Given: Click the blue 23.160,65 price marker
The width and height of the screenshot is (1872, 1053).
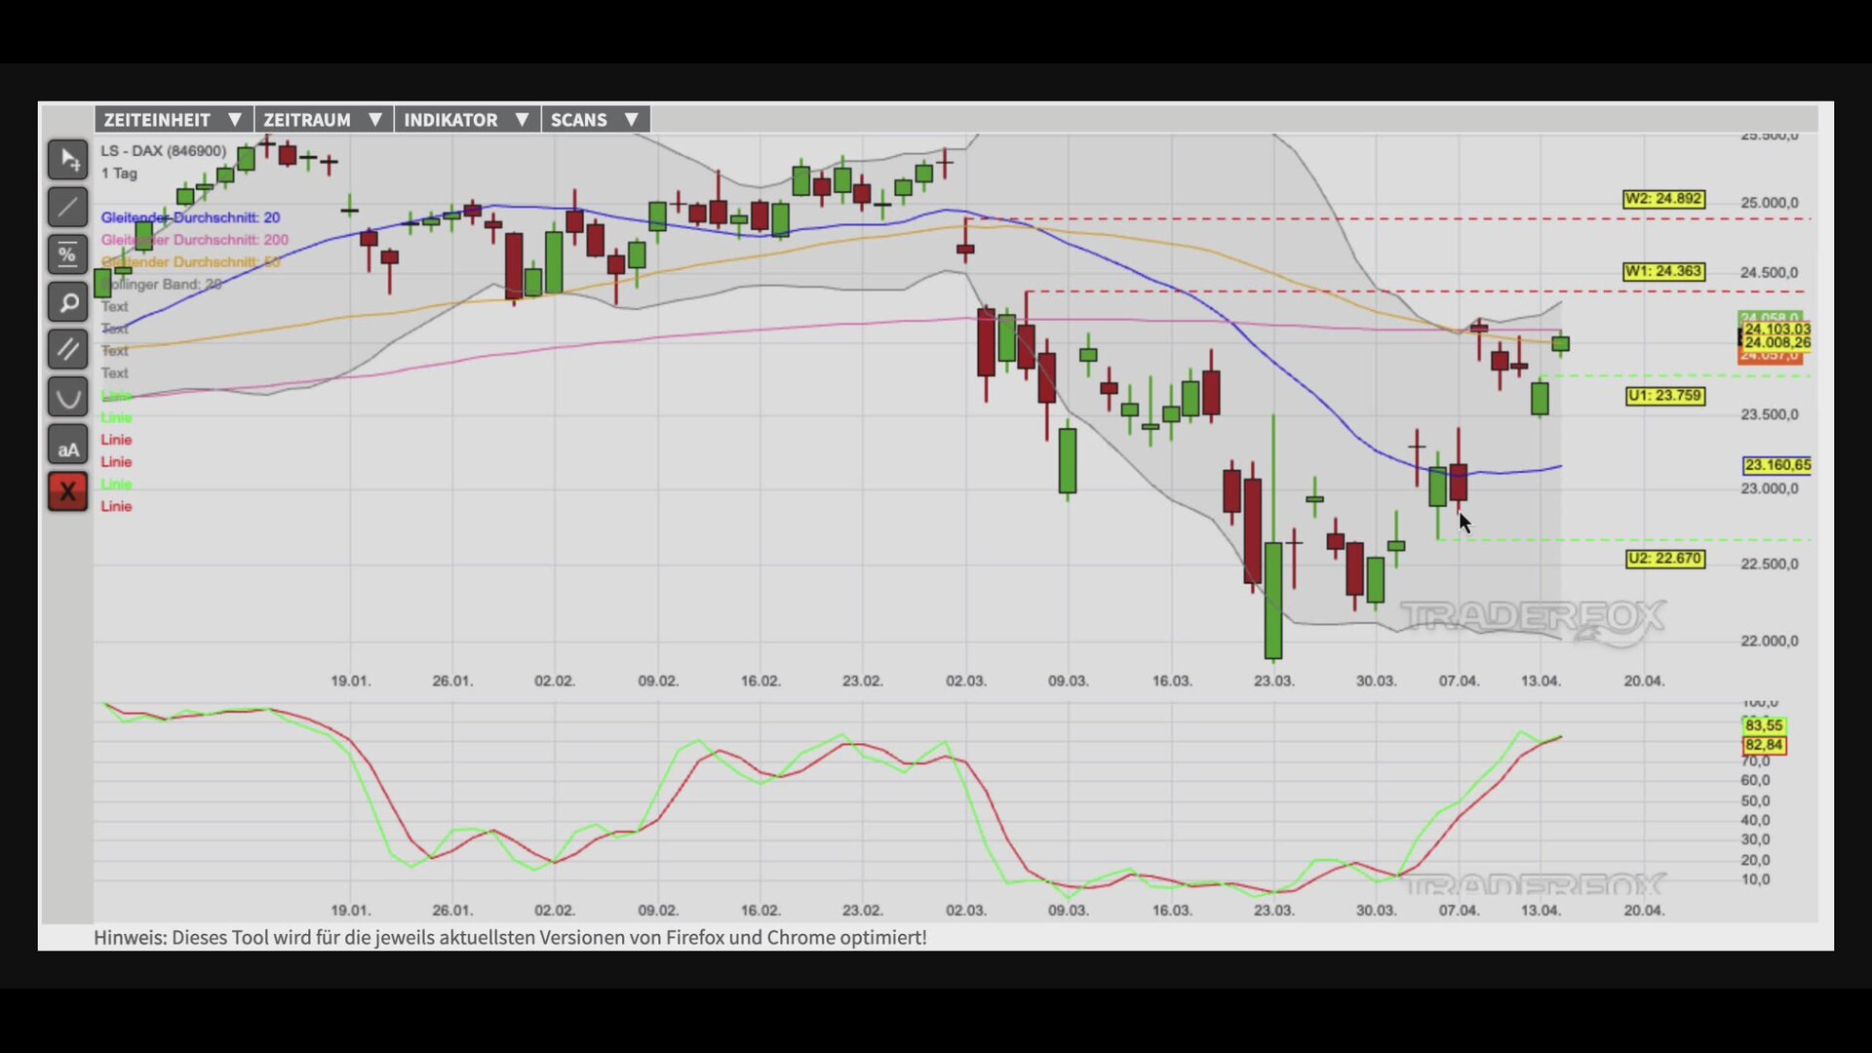Looking at the screenshot, I should pos(1776,465).
